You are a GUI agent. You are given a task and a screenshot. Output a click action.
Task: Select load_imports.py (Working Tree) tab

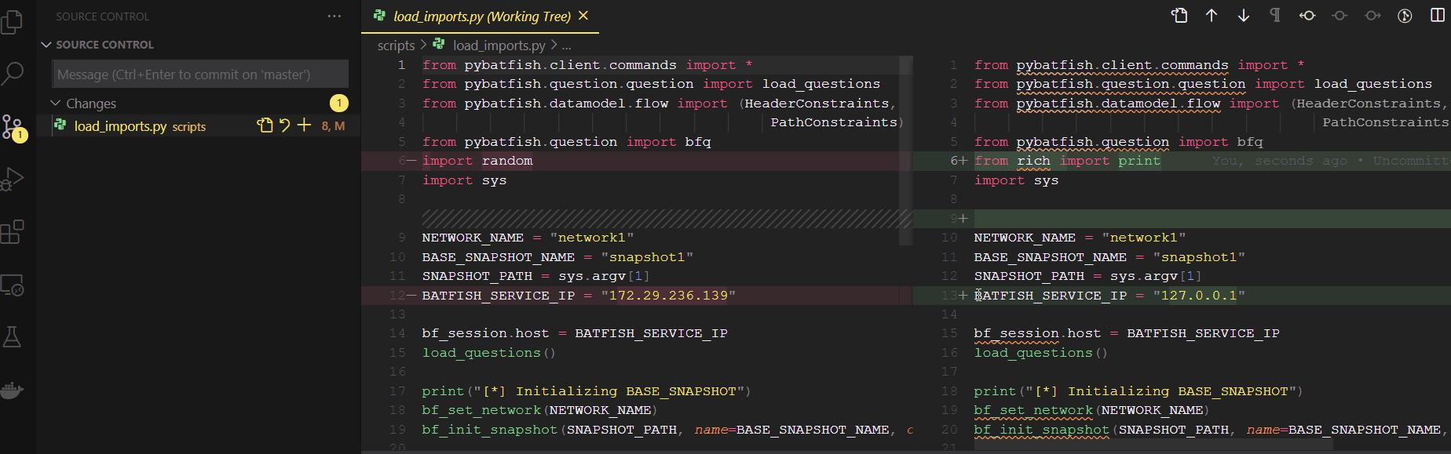point(480,16)
